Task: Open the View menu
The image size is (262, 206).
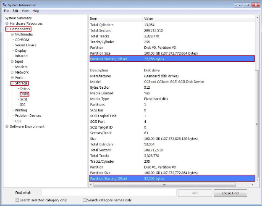Action: point(25,11)
